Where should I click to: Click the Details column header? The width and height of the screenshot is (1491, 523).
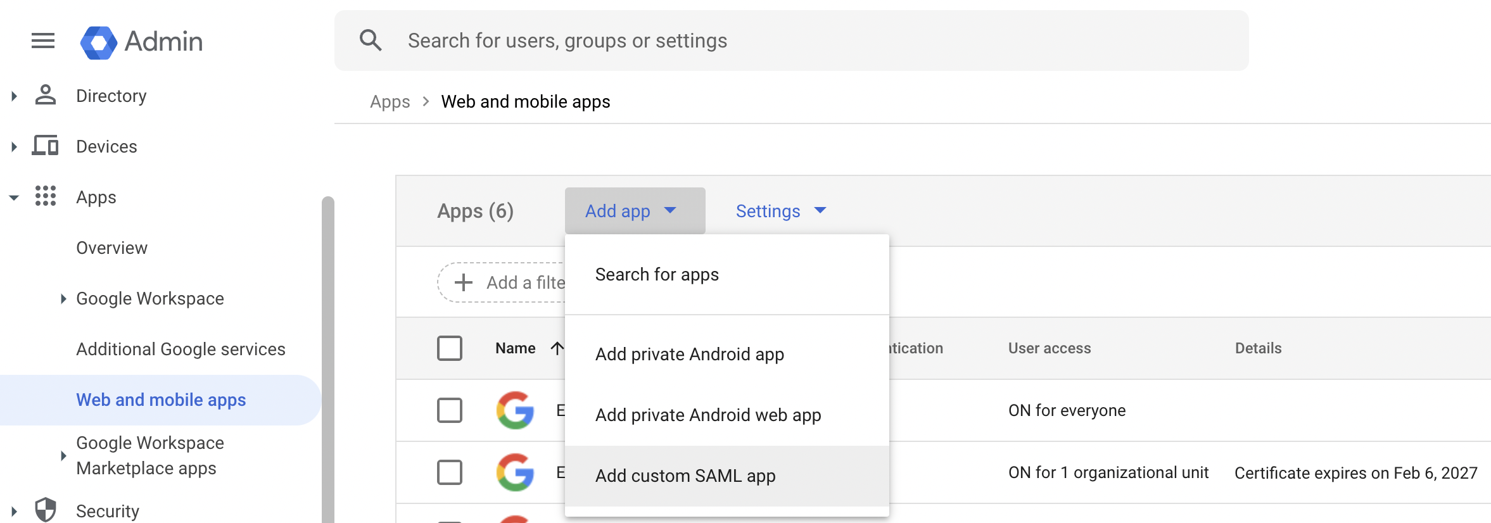(x=1259, y=348)
